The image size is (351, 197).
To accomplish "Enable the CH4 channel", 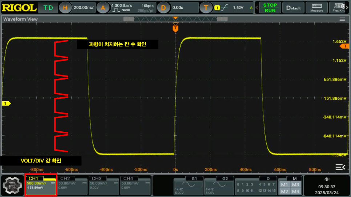I will [x=136, y=185].
